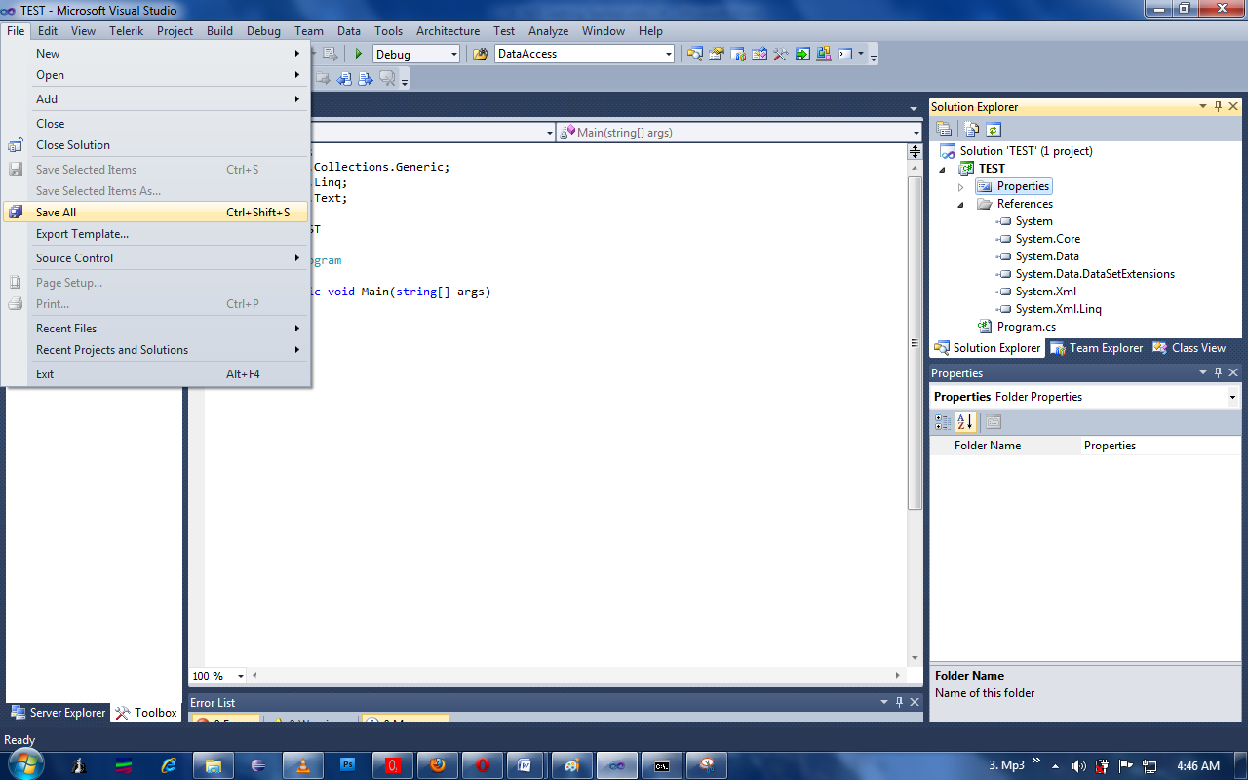Click the Close Solution menu icon
The width and height of the screenshot is (1248, 780).
pyautogui.click(x=16, y=145)
